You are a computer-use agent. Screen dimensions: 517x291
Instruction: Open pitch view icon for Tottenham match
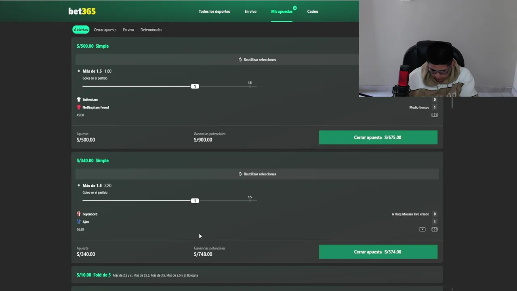click(435, 115)
